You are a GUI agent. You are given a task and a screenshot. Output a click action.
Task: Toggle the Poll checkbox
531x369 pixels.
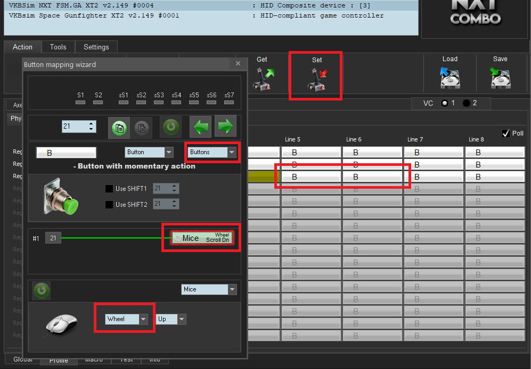coord(506,133)
